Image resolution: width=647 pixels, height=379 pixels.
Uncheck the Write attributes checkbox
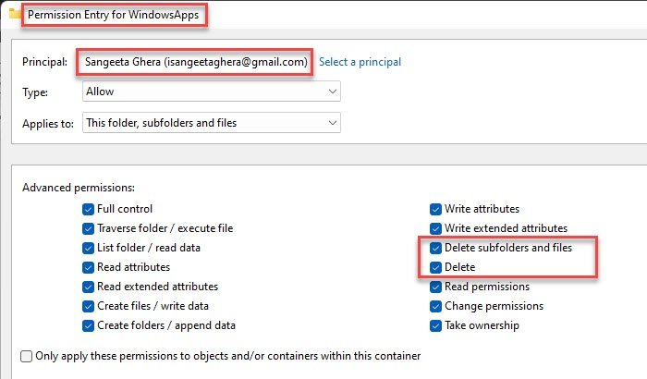pyautogui.click(x=435, y=209)
